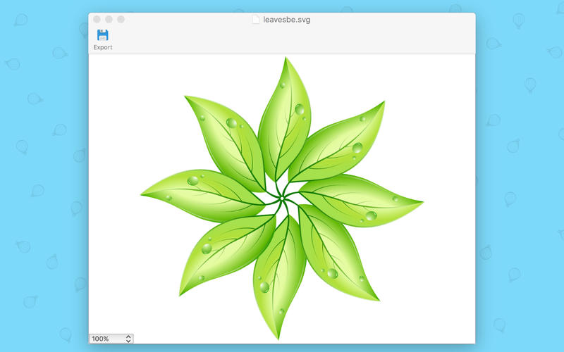Open the 100% zoom level dropdown
564x352 pixels.
(x=111, y=339)
